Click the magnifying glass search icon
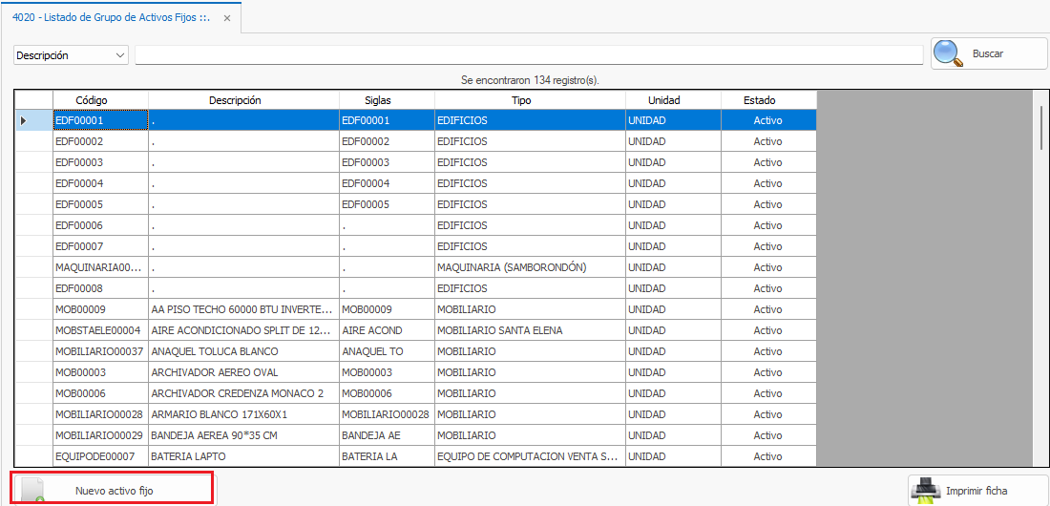 pyautogui.click(x=948, y=53)
